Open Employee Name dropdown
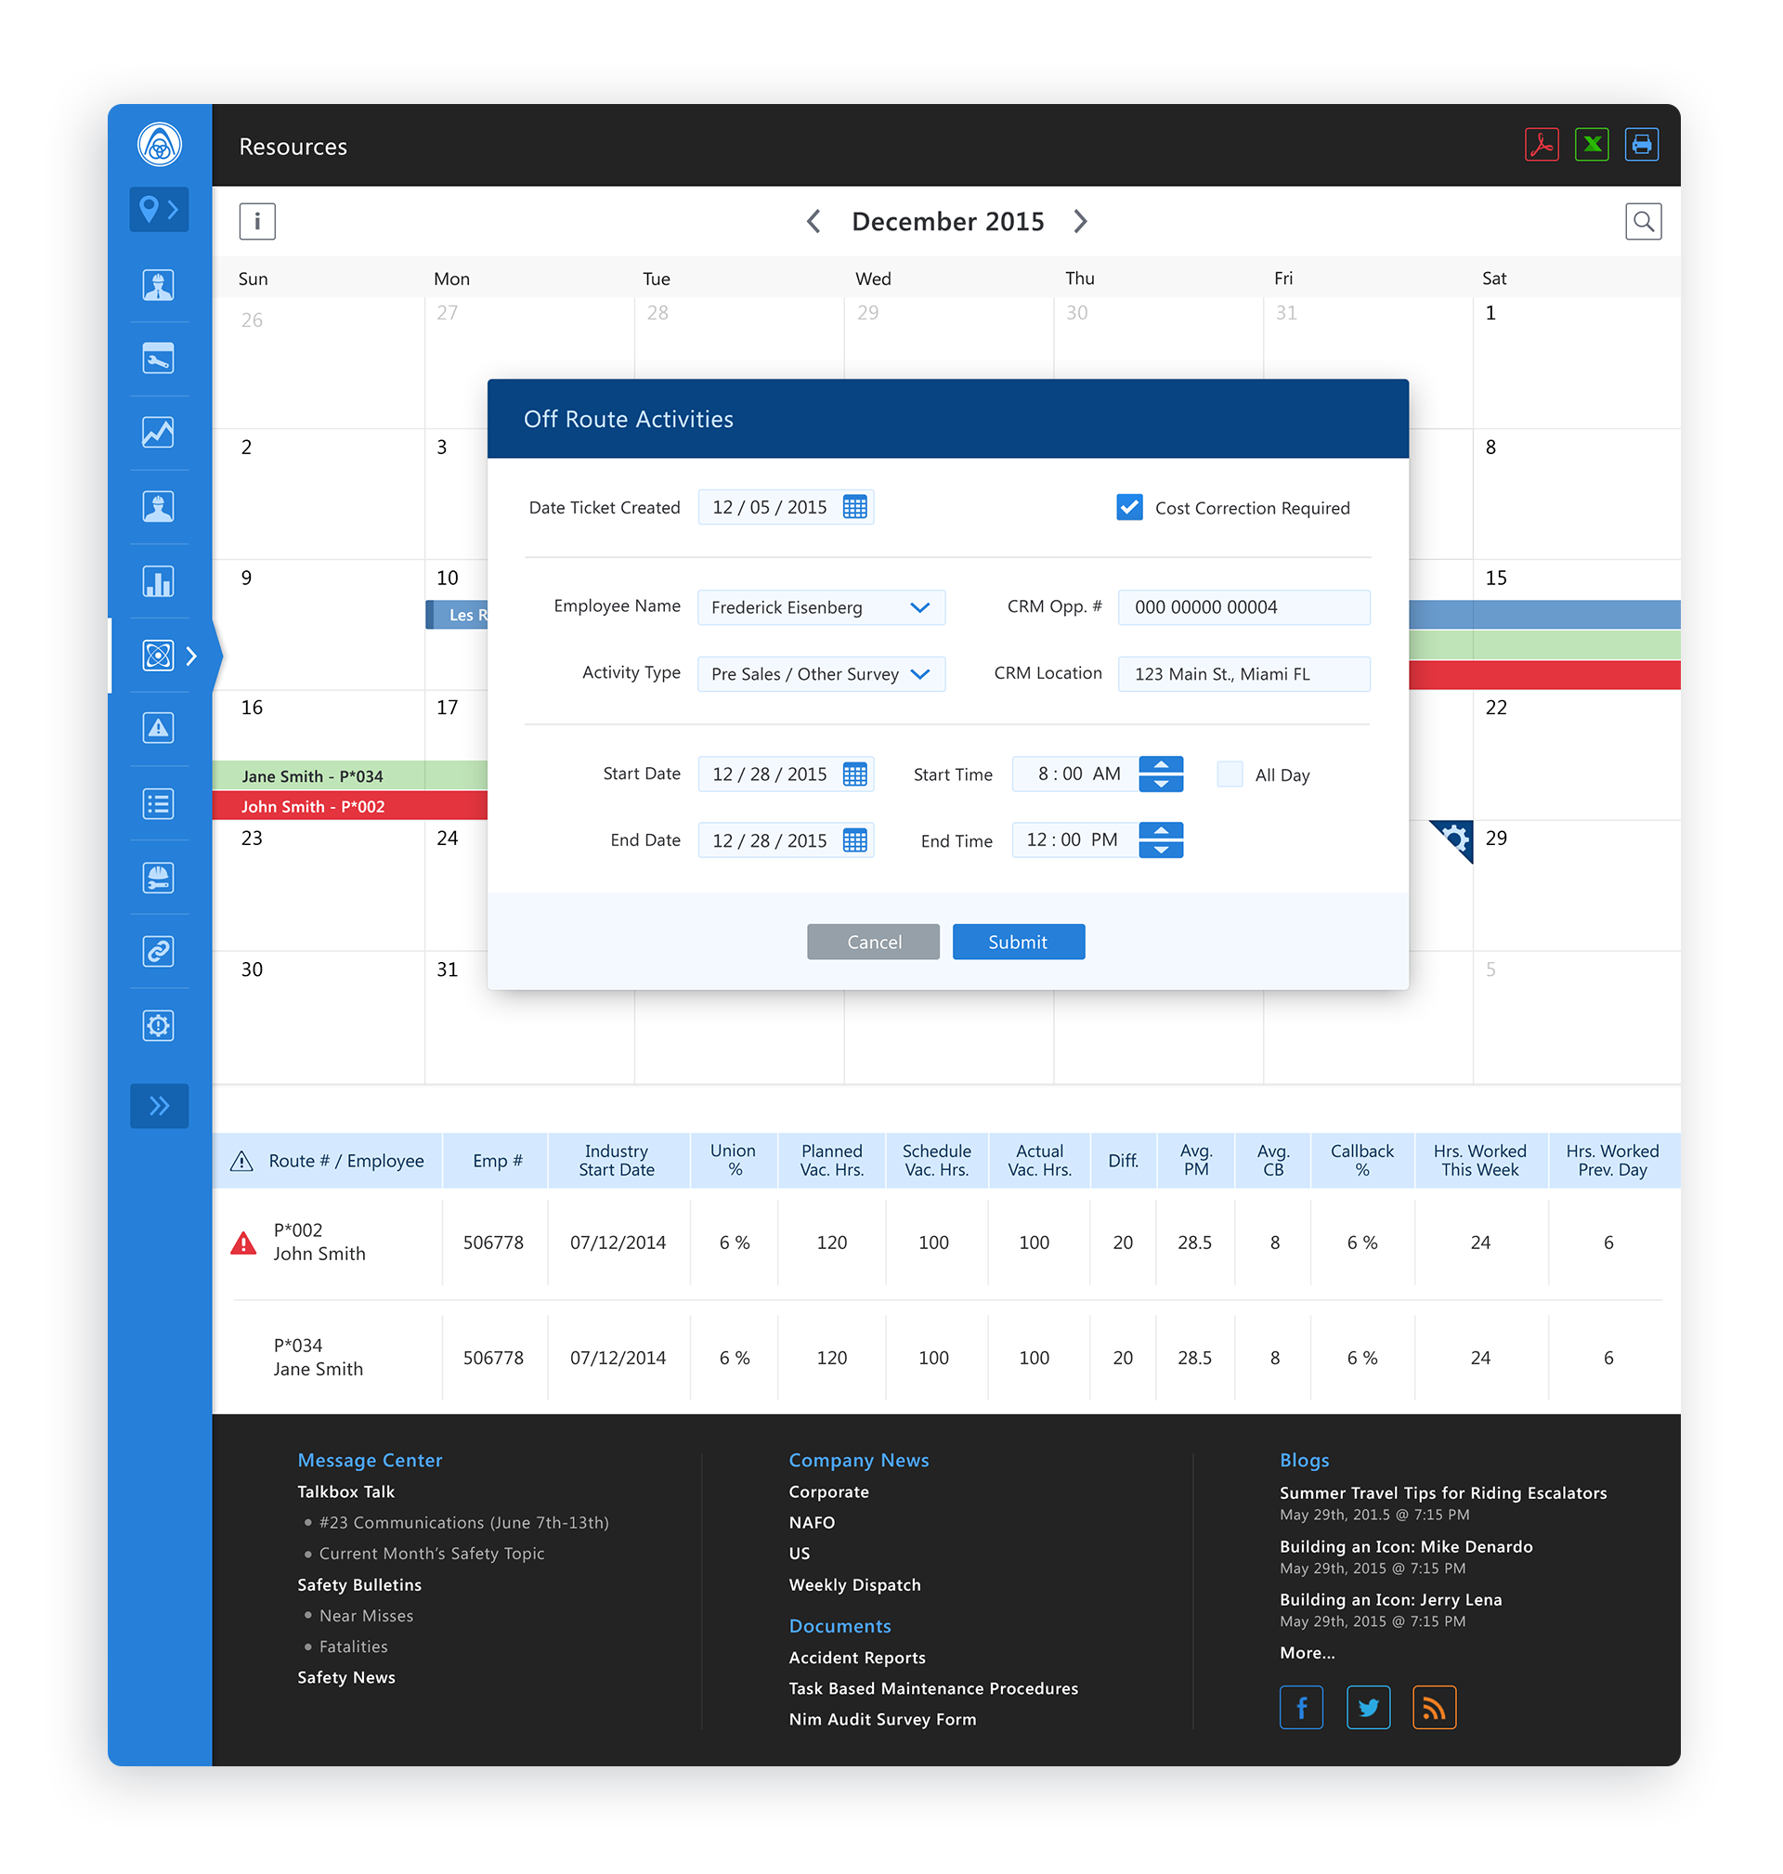This screenshot has width=1783, height=1874. point(821,607)
